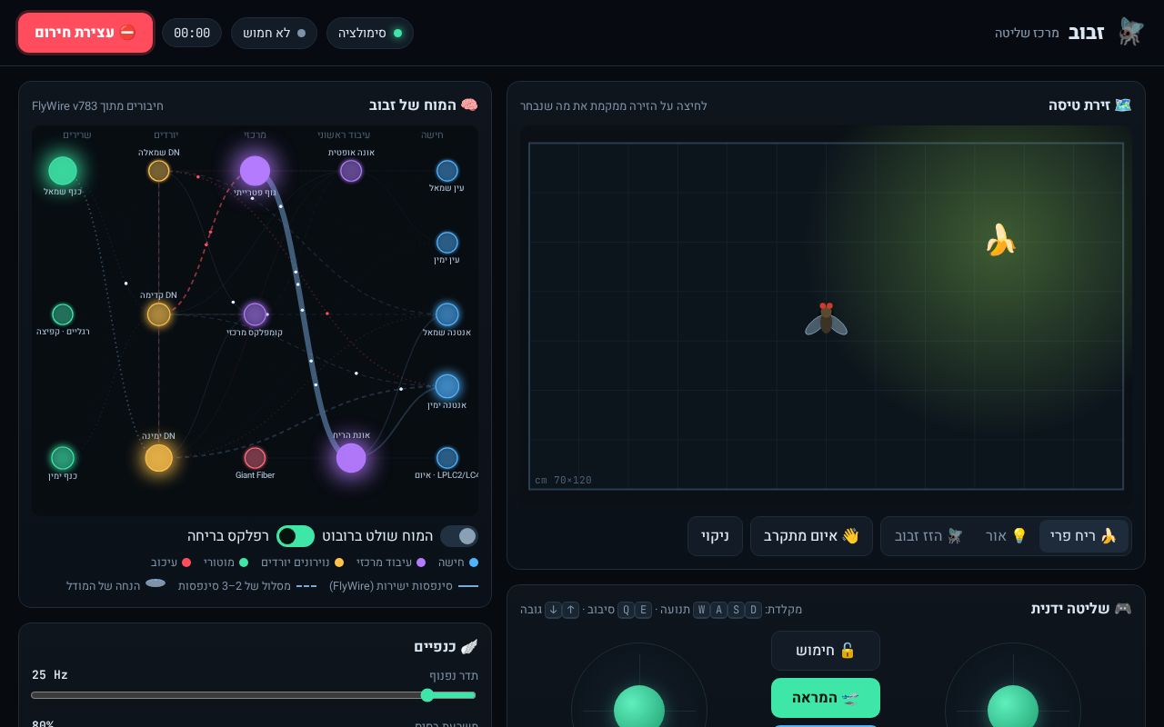
Task: Click the גוף פטרייתי mushroom body node
Action: point(255,171)
